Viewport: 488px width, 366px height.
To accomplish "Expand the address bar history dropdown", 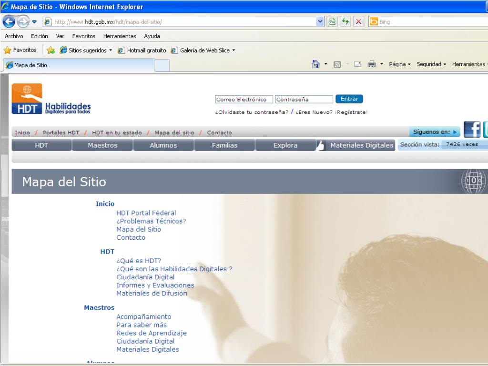I will click(320, 22).
